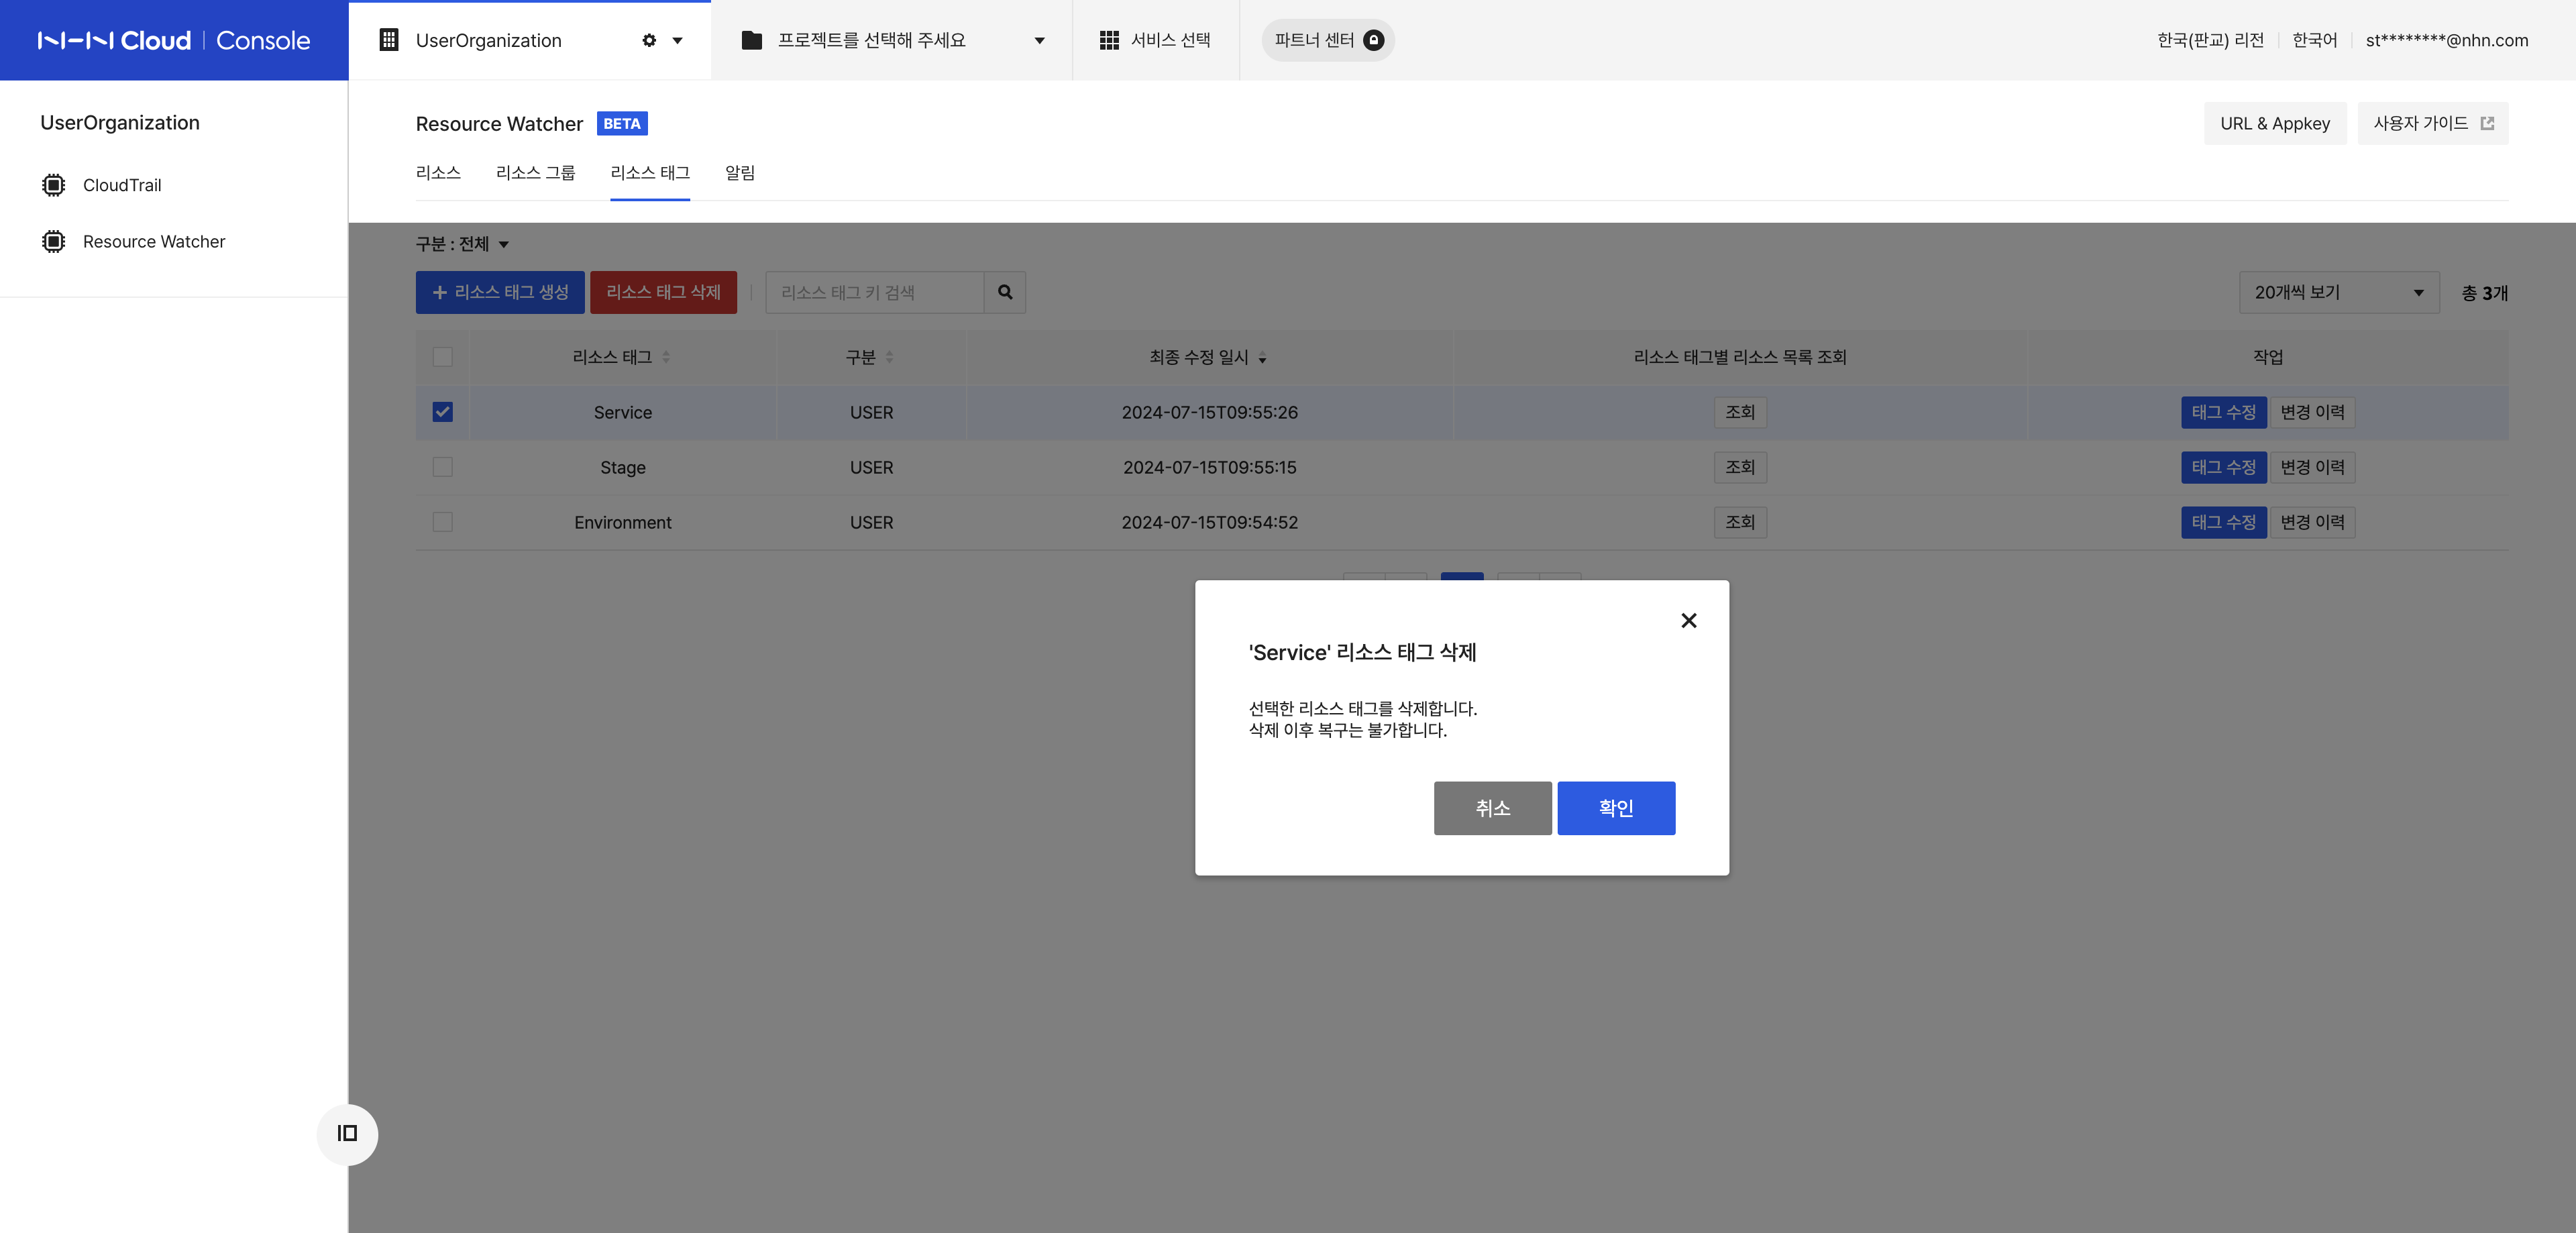Open Resource Watcher in the sidebar
The image size is (2576, 1233).
(x=154, y=241)
